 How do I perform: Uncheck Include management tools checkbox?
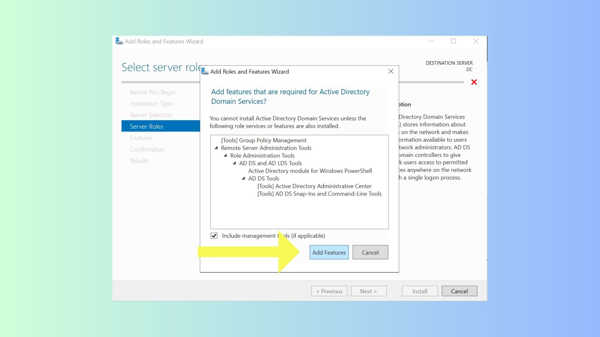(x=214, y=236)
